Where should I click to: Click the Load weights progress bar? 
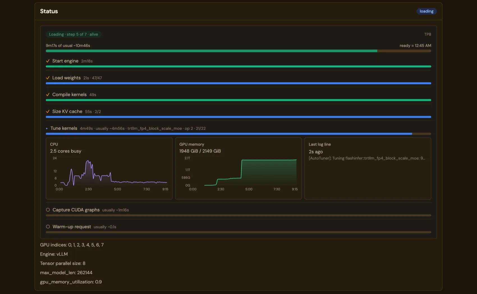coord(238,83)
